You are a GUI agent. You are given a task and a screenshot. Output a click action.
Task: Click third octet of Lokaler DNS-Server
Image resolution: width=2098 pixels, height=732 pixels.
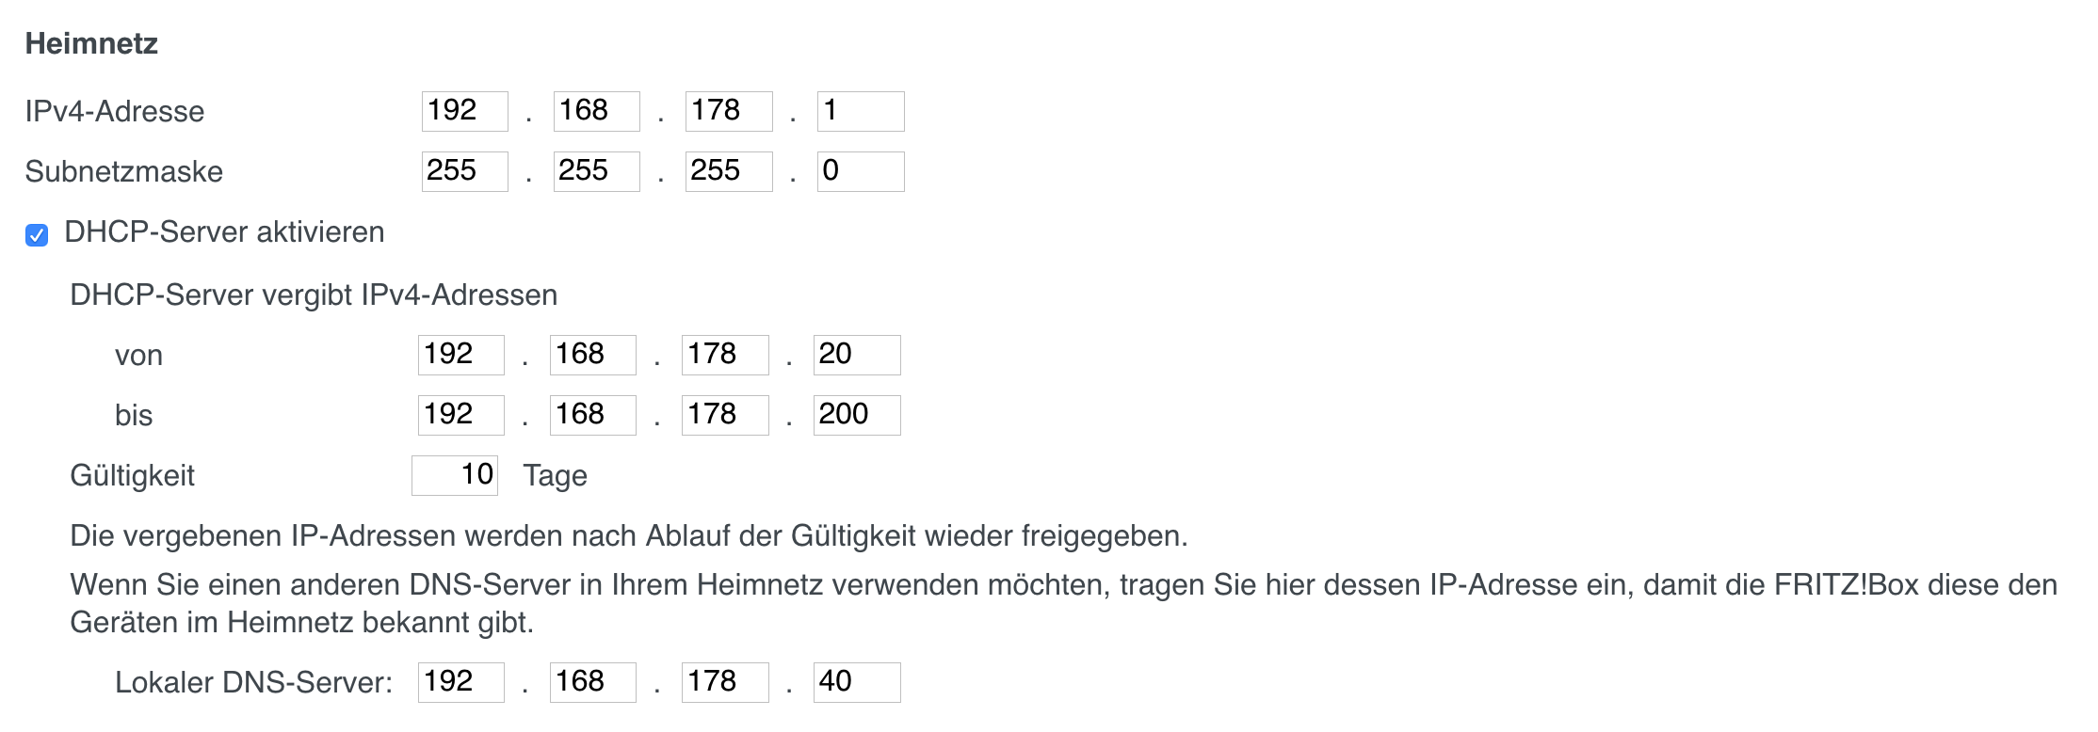point(724,682)
